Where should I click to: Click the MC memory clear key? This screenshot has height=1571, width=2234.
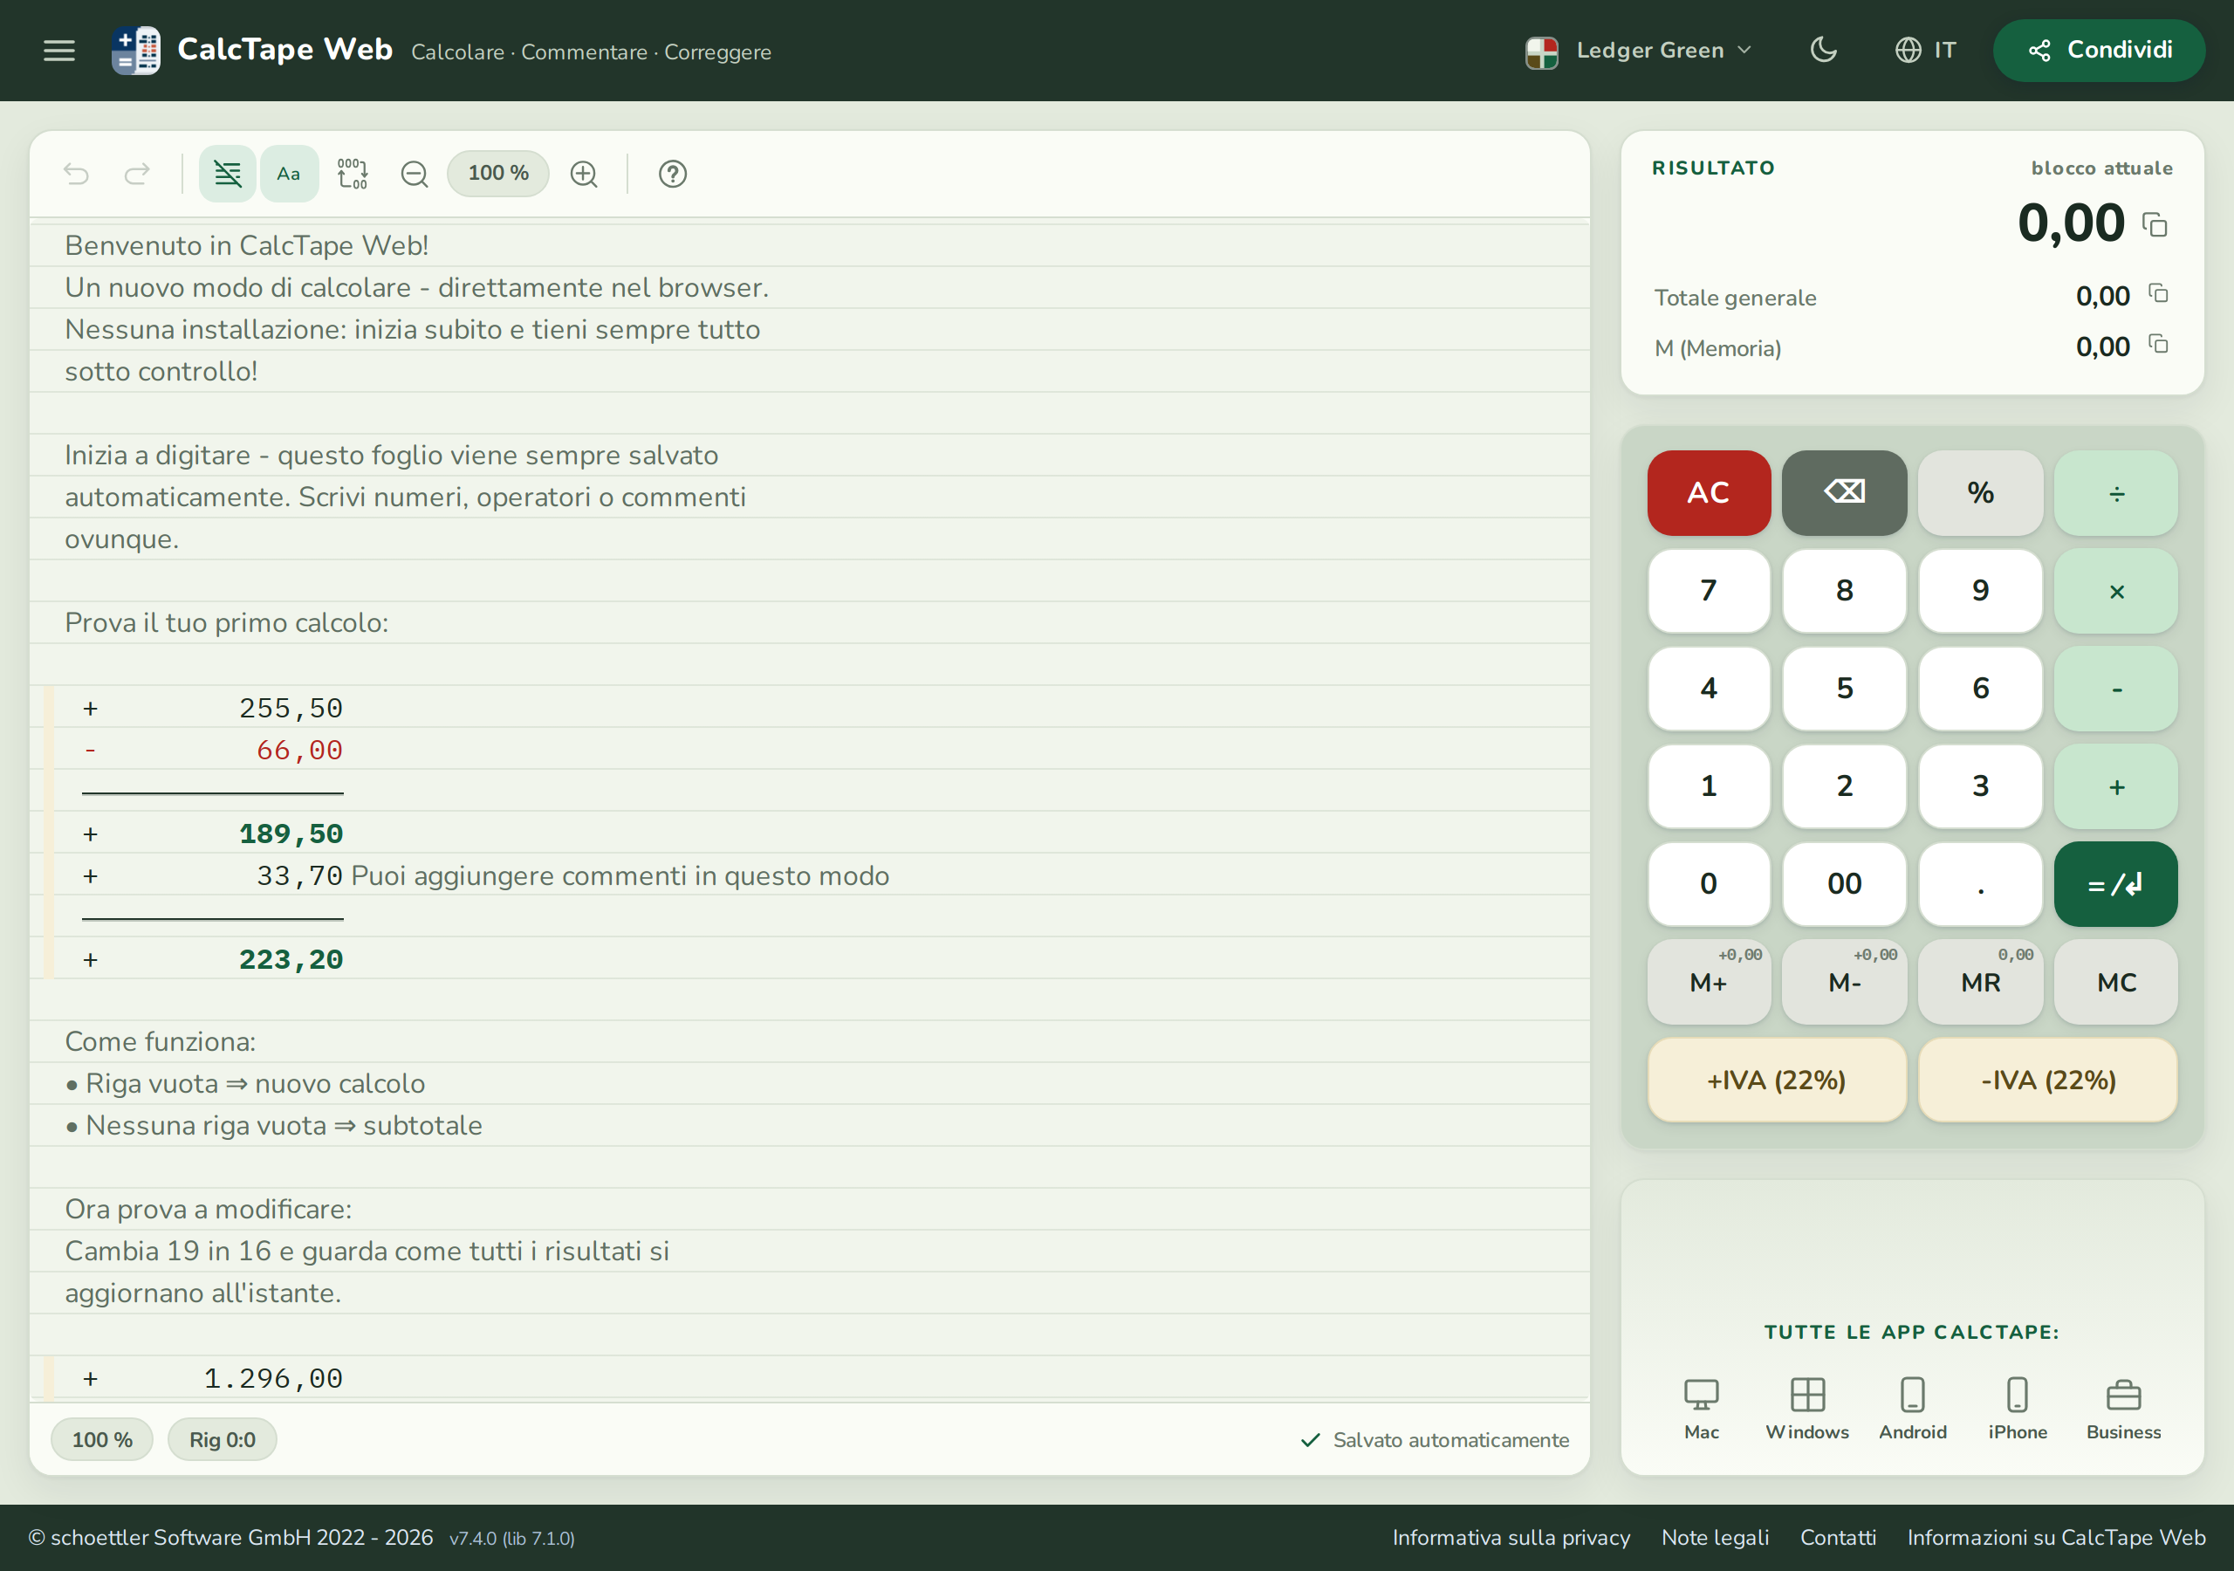click(x=2115, y=982)
